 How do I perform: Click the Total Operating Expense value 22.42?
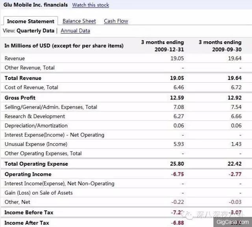pyautogui.click(x=235, y=164)
